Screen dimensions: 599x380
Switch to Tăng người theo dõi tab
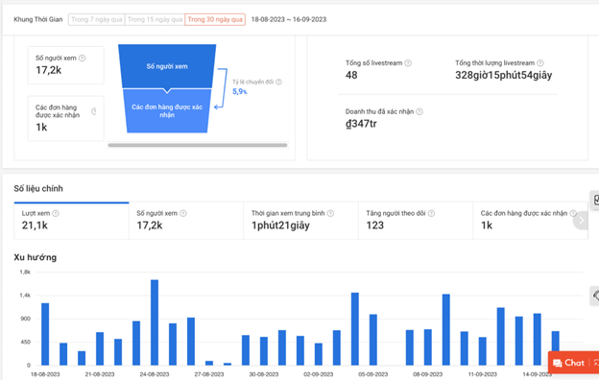coord(416,221)
